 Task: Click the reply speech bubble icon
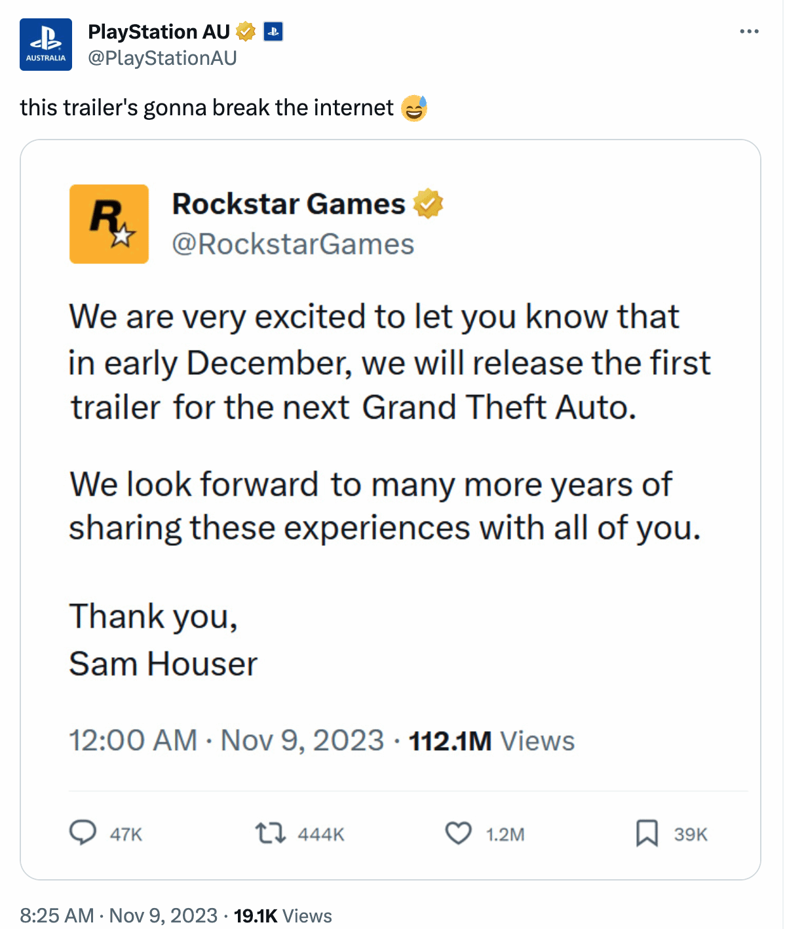[83, 833]
